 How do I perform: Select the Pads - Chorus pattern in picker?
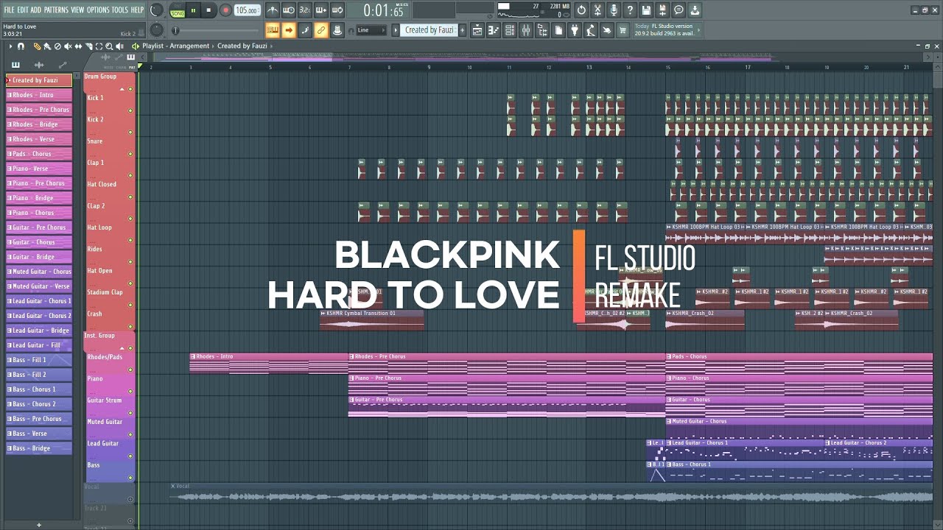(x=39, y=154)
